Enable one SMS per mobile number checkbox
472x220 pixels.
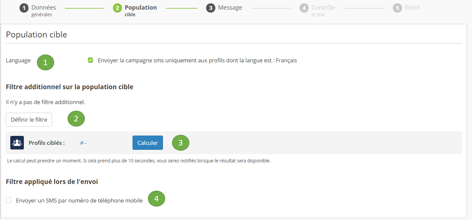pos(9,200)
